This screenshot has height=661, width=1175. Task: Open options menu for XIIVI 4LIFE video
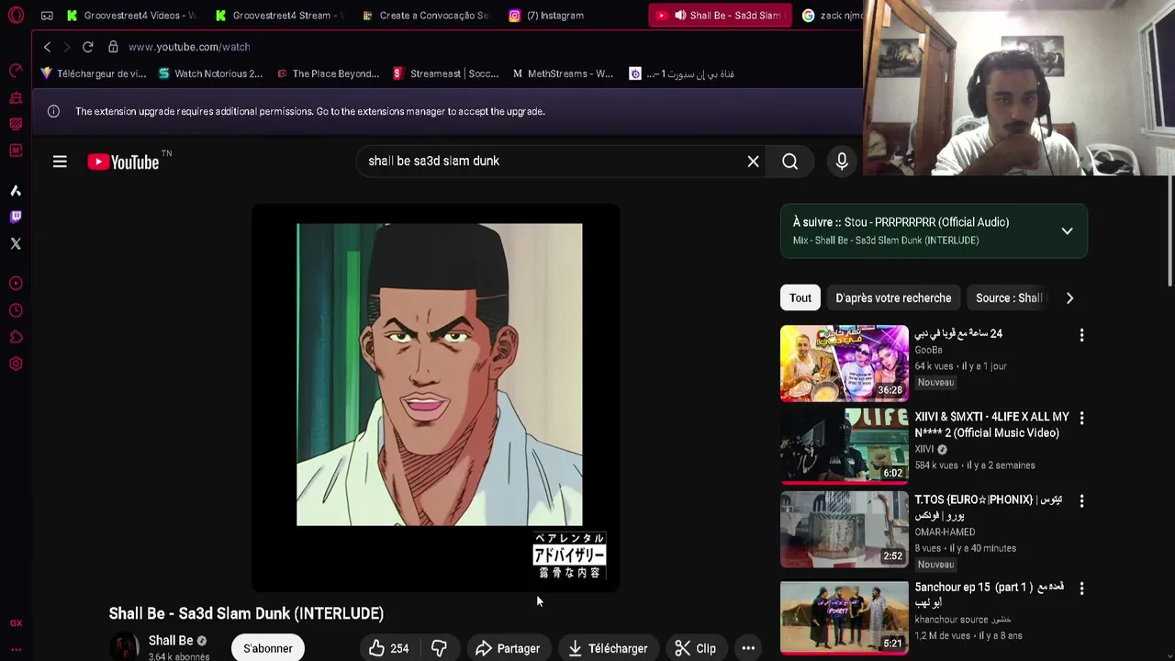pos(1081,418)
